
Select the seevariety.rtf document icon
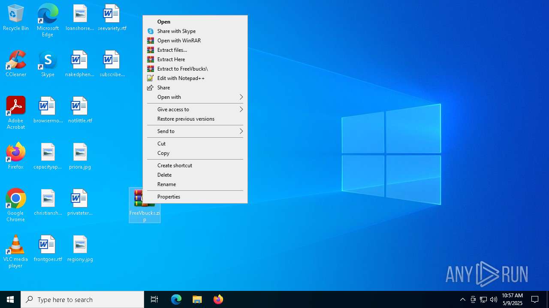point(112,18)
